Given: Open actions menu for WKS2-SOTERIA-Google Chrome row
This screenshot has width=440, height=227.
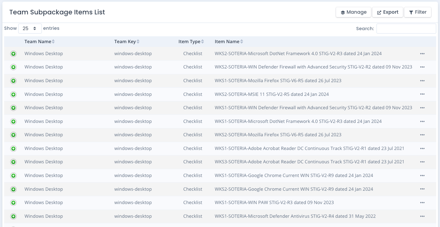Looking at the screenshot, I should 422,189.
